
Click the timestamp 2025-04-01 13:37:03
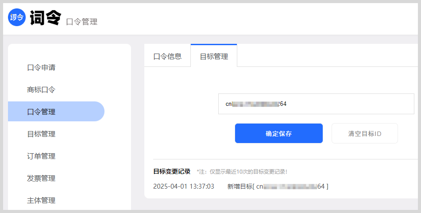pyautogui.click(x=184, y=186)
